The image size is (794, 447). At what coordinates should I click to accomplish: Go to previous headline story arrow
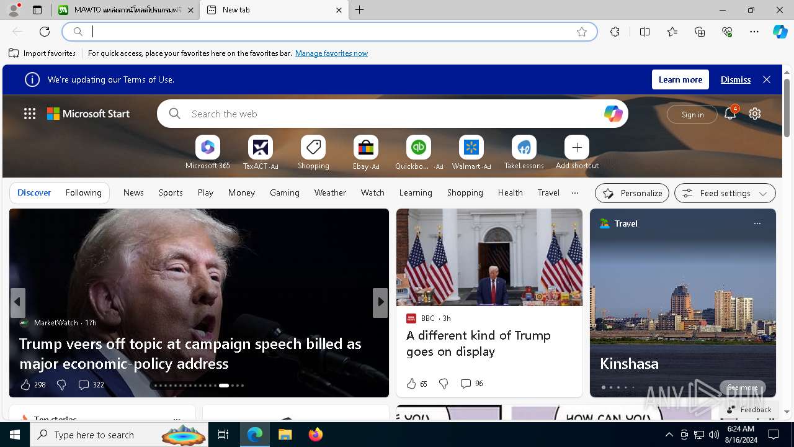pos(17,302)
